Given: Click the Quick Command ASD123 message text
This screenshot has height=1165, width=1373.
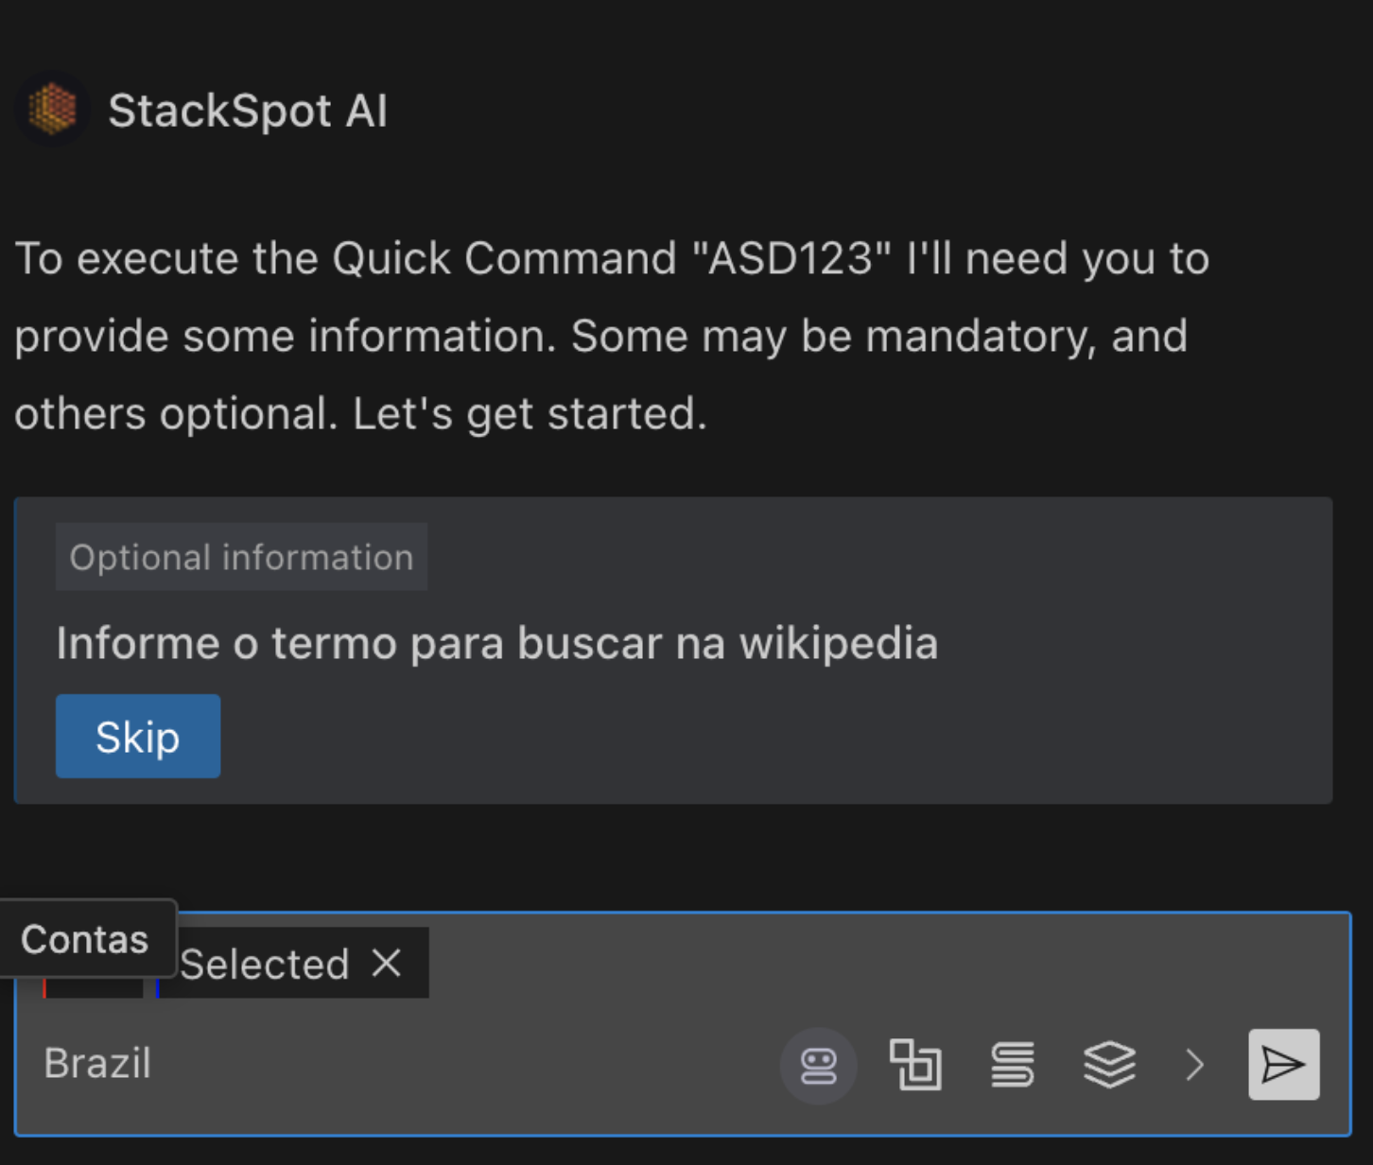Looking at the screenshot, I should pos(611,336).
